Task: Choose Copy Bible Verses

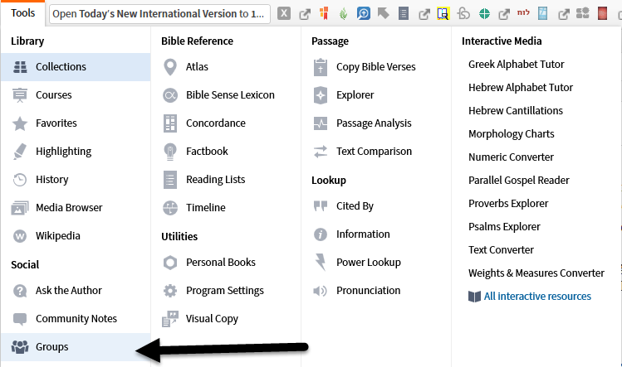Action: (x=375, y=67)
